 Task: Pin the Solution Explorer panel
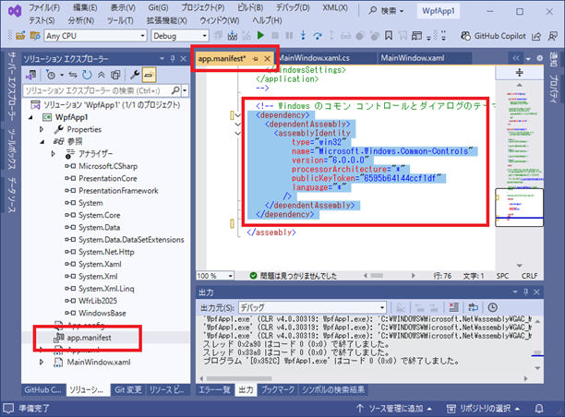point(173,59)
